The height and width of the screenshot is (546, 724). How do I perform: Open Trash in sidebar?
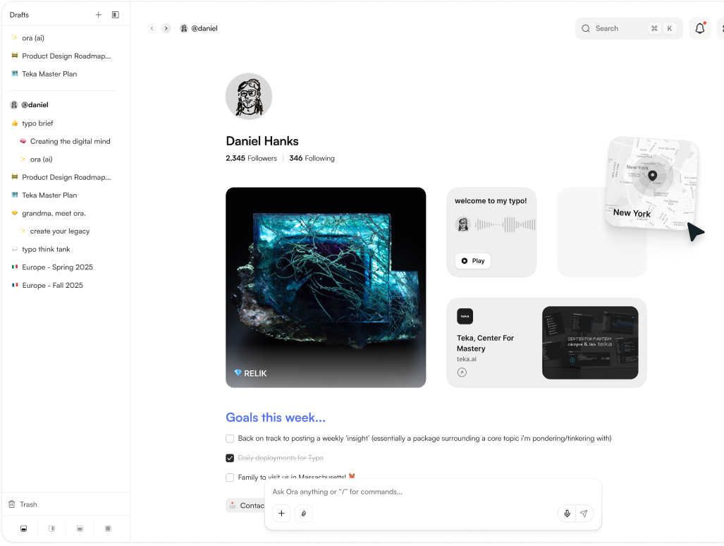pos(28,504)
